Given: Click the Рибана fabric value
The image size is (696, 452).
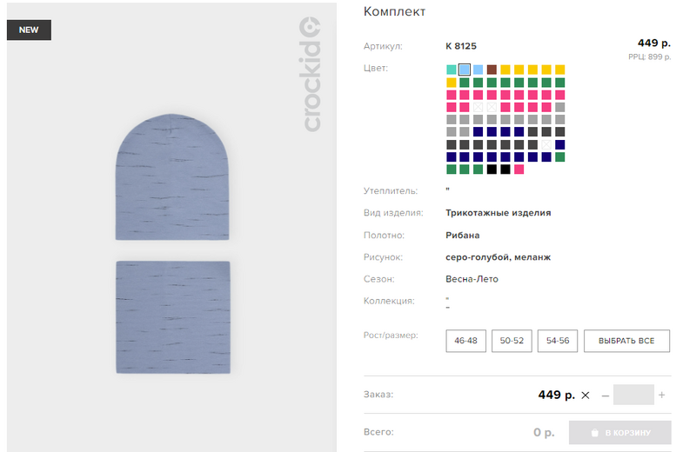Looking at the screenshot, I should pos(463,235).
